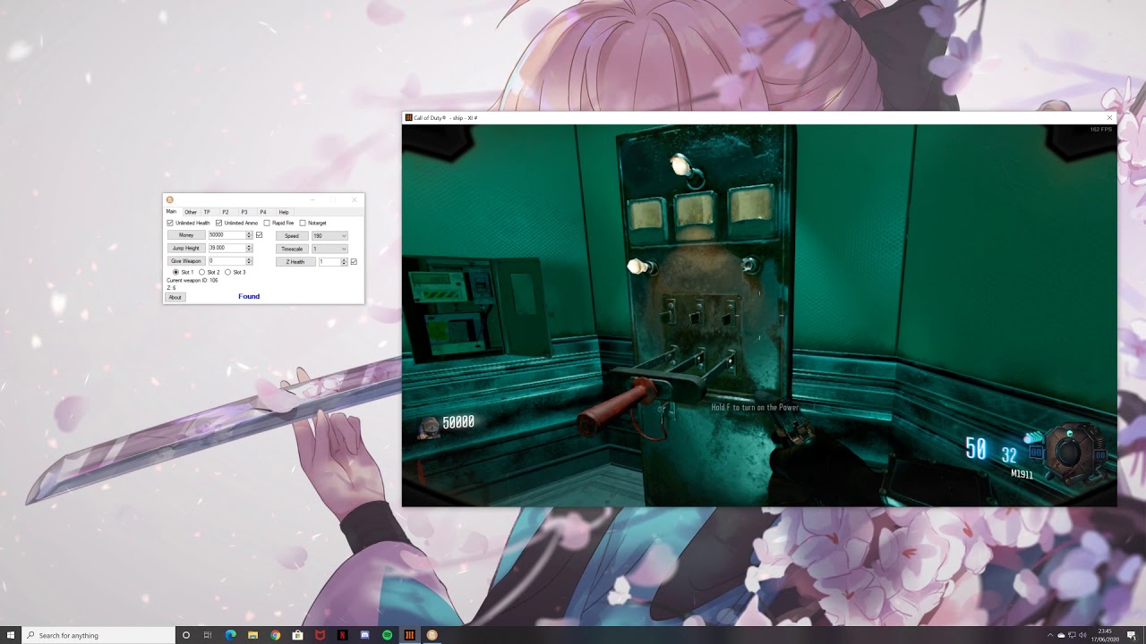Click Give Weapon ID spinner arrows
Image resolution: width=1146 pixels, height=644 pixels.
[249, 261]
